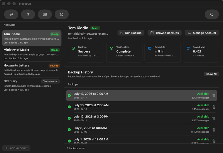
Task: Click the green check icon for July 8 backup
Action: 69,130
